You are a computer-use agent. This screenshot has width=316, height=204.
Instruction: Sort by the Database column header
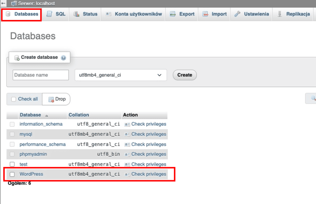click(30, 115)
